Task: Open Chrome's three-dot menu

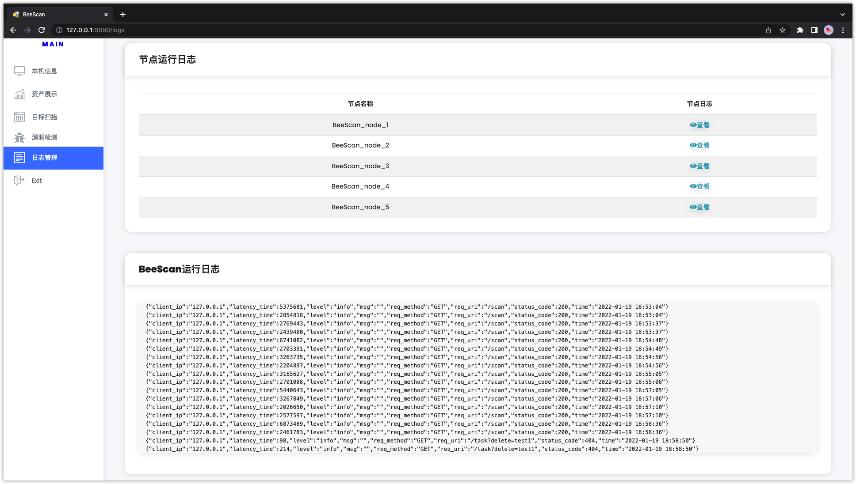Action: point(843,30)
